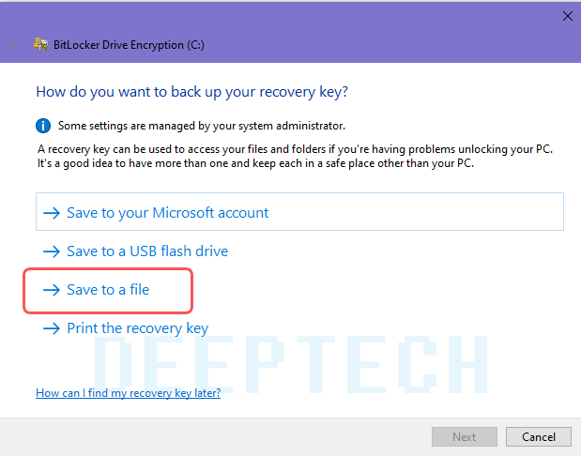Click the recovery key description paragraph

(295, 157)
